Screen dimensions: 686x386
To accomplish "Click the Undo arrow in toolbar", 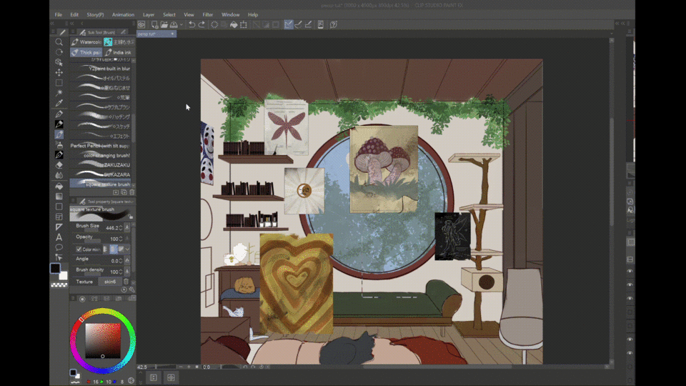I will tap(192, 25).
